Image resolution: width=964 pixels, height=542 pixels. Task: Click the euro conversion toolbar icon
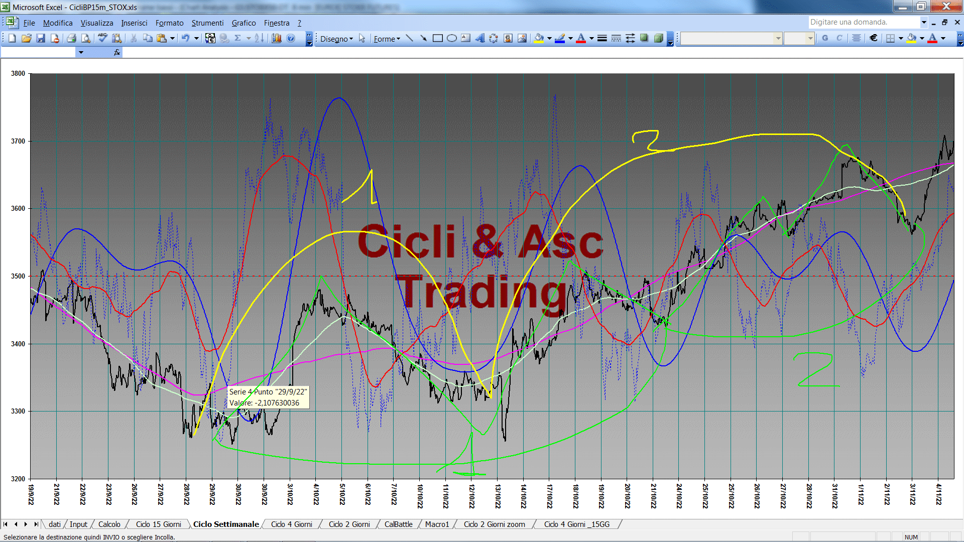point(210,38)
